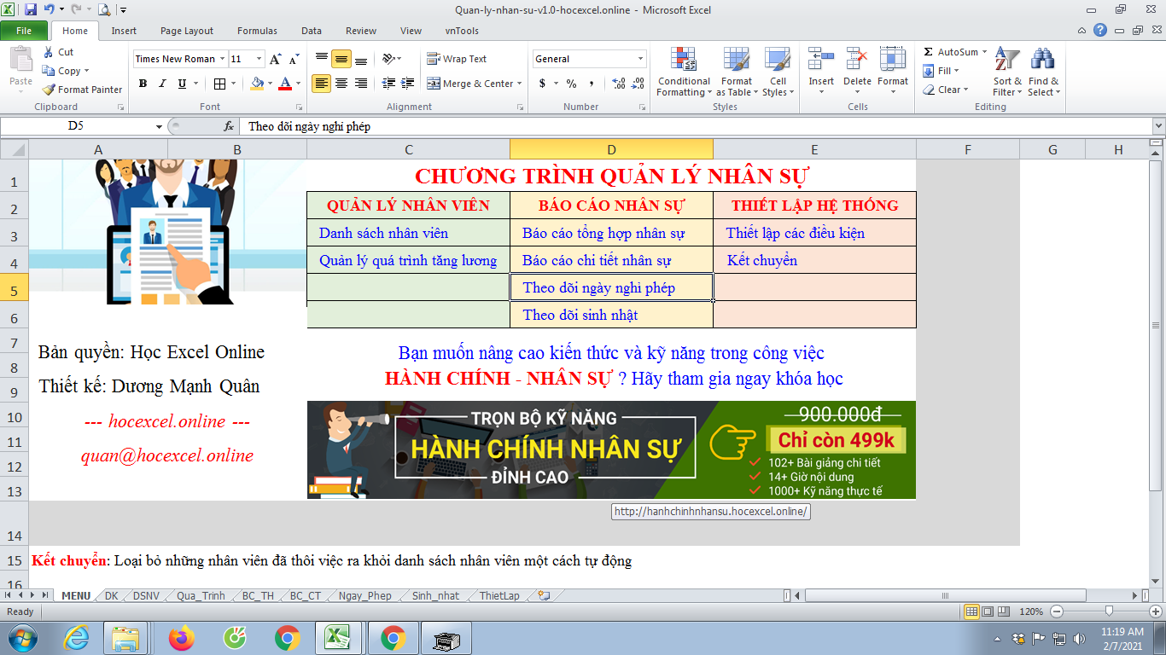Open Conditional Formatting in Styles group
1166x655 pixels.
click(683, 72)
